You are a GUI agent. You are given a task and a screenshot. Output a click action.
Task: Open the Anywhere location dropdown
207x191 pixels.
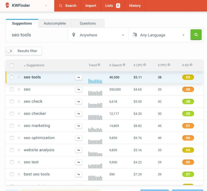[98, 35]
